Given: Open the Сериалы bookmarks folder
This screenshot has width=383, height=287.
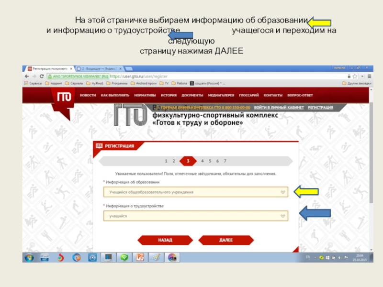Looking at the screenshot, I should pyautogui.click(x=74, y=83).
